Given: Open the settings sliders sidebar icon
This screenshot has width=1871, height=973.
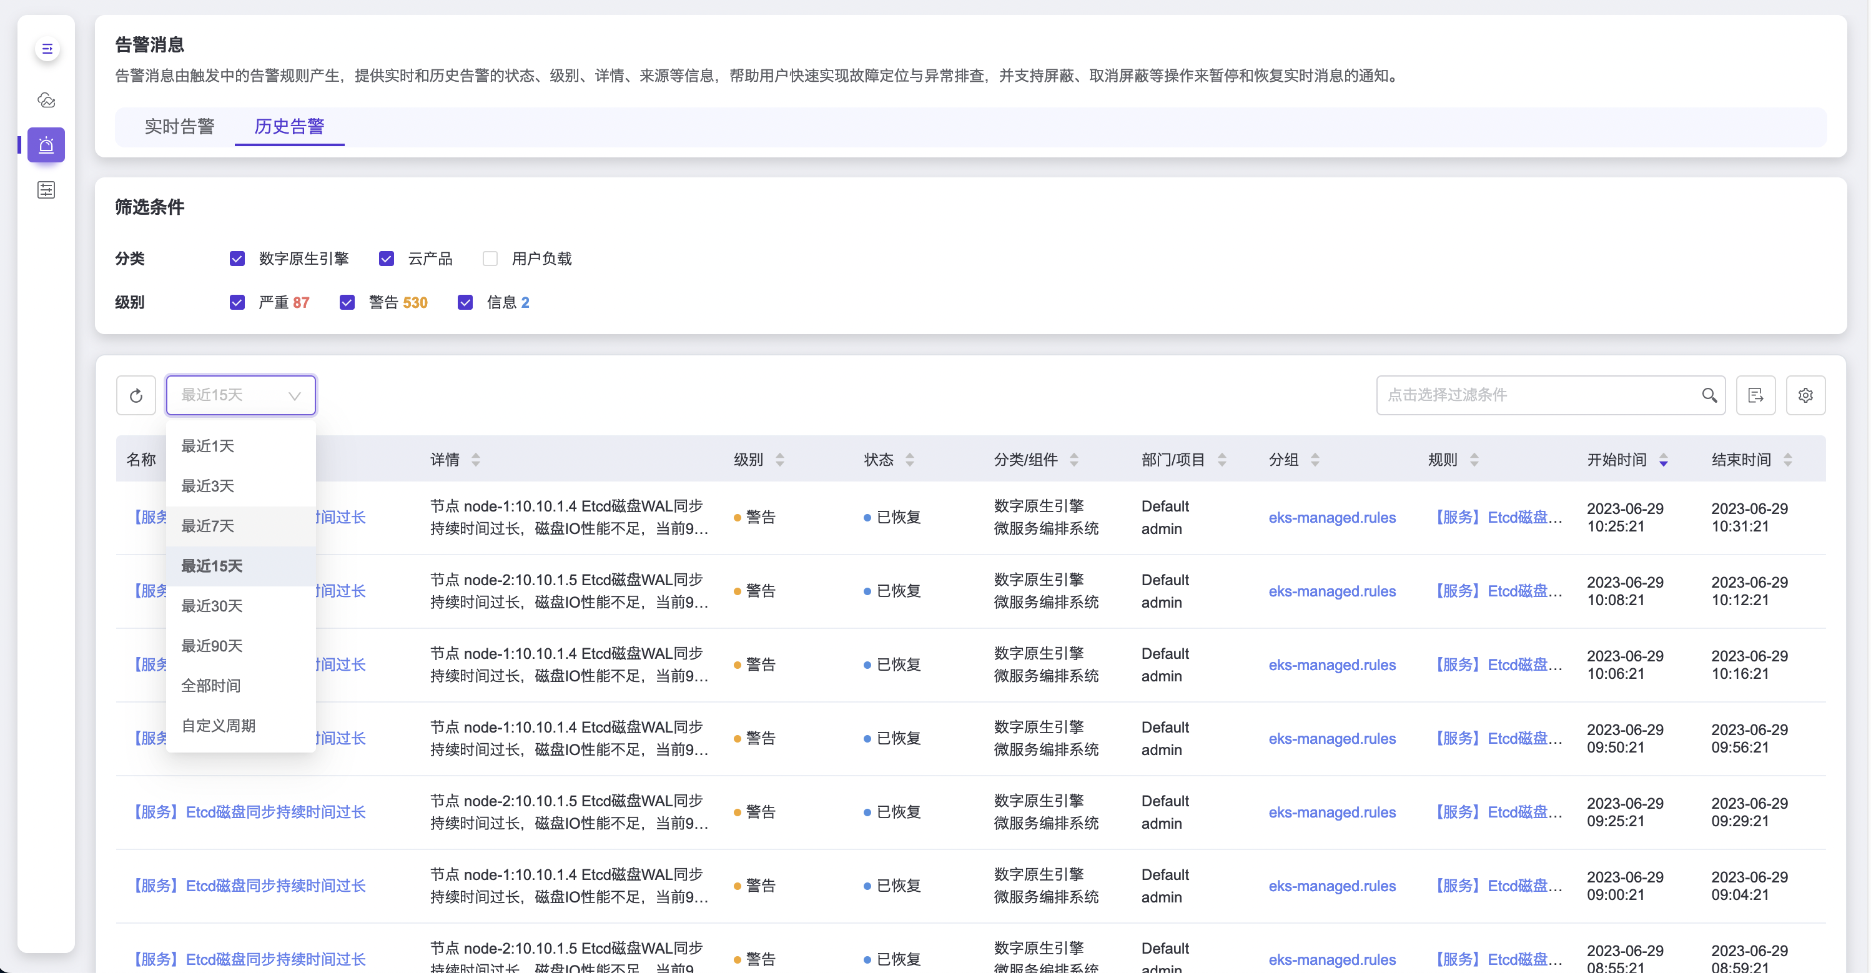Looking at the screenshot, I should click(46, 190).
